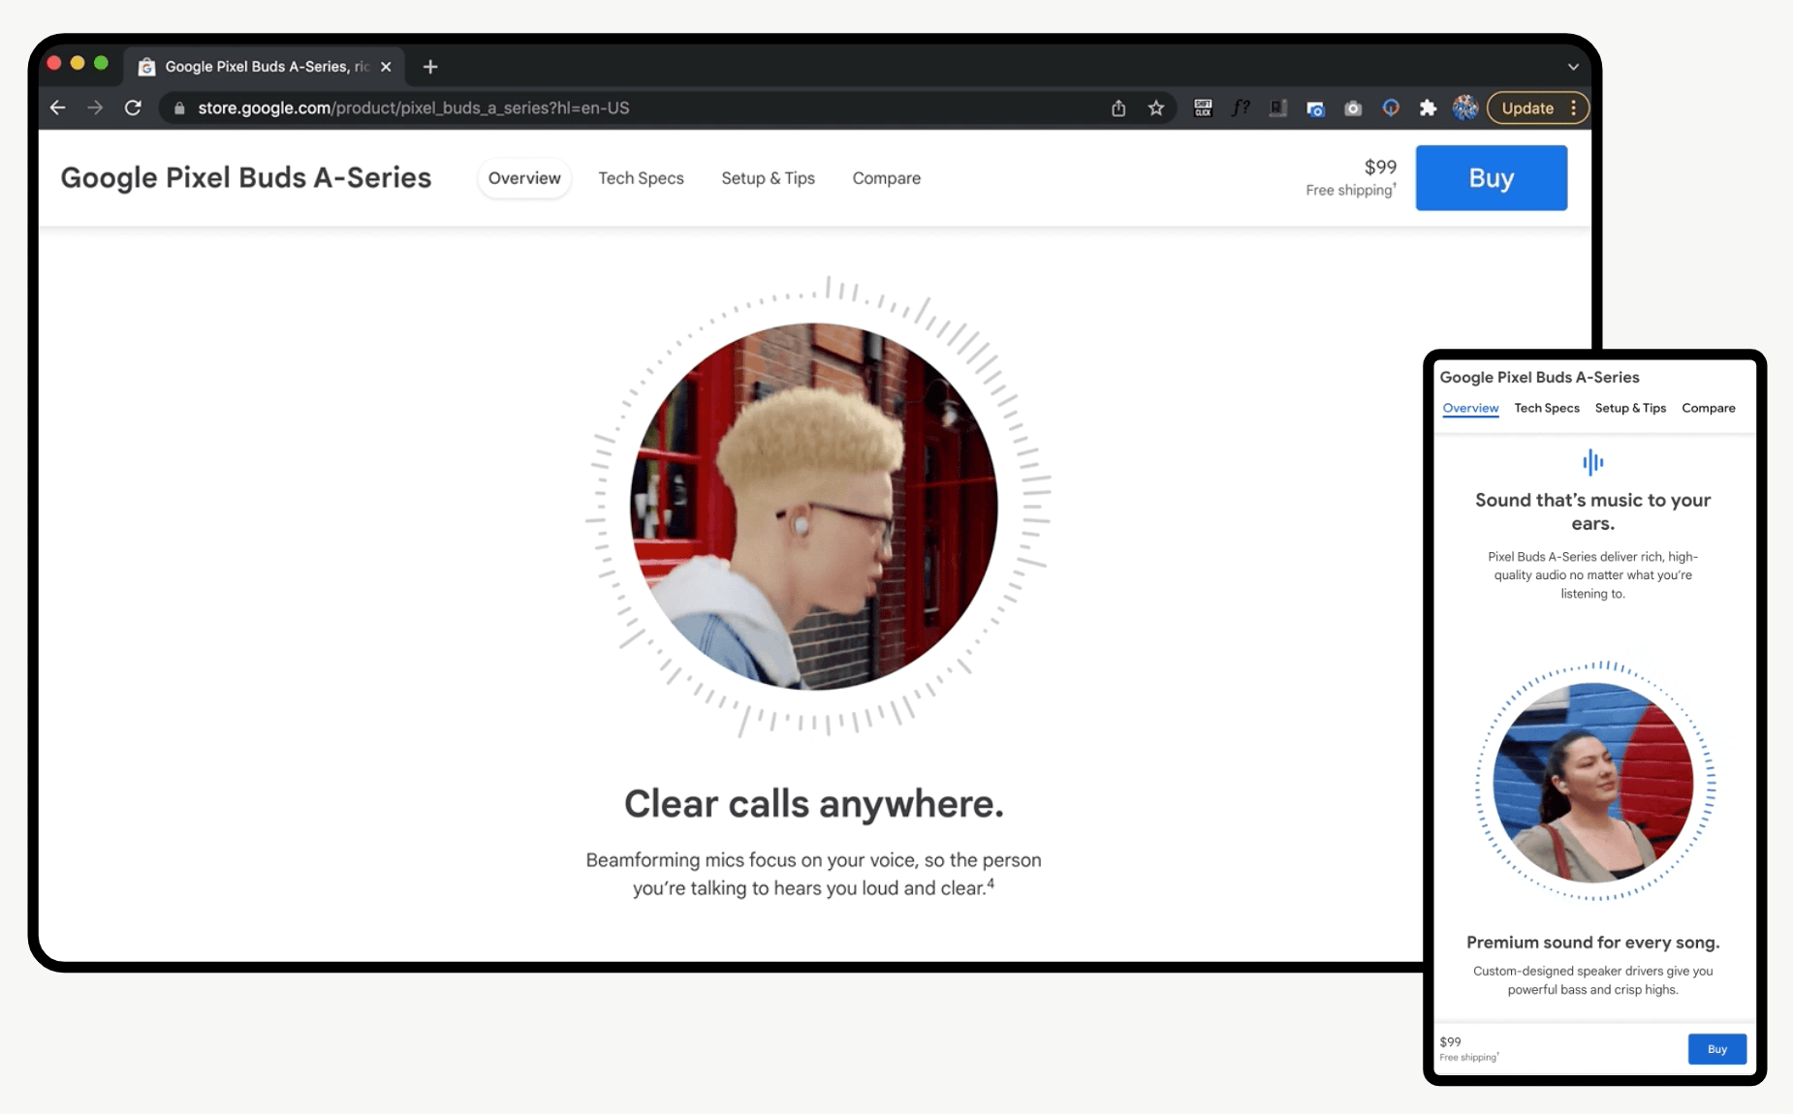Image resolution: width=1793 pixels, height=1114 pixels.
Task: Open the Compare tab on desktop page
Action: (886, 178)
